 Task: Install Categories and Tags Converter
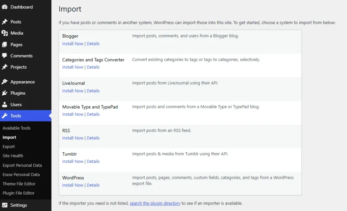[73, 67]
